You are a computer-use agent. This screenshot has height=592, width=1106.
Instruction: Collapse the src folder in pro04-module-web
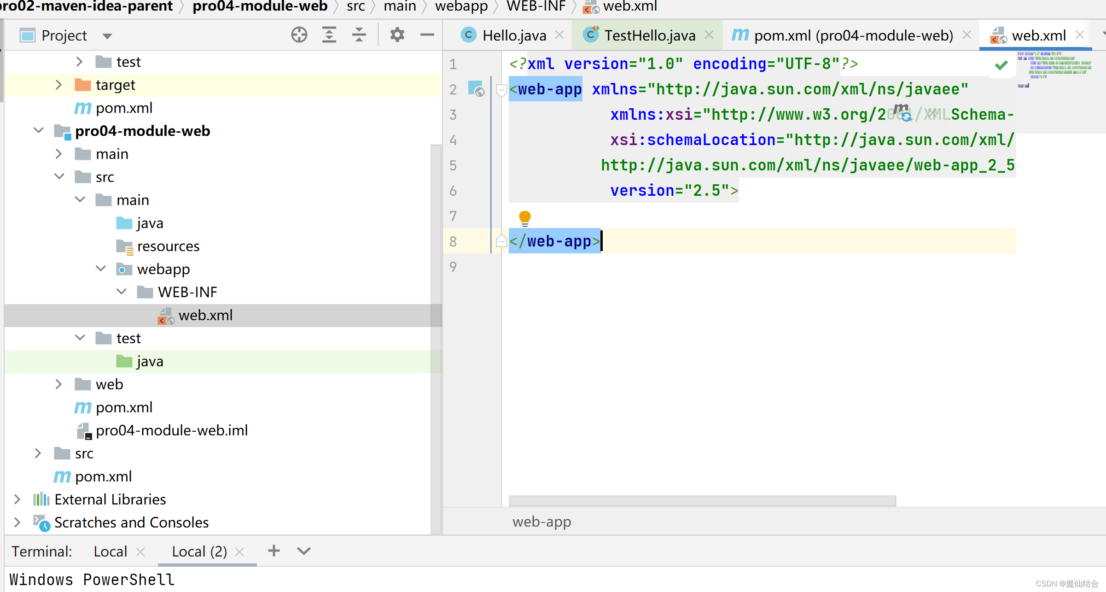click(59, 177)
